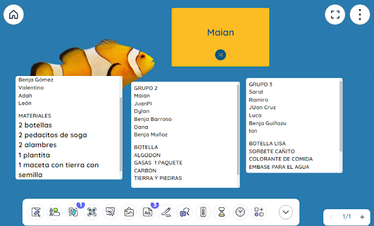Click the name "Valentino"

click(x=31, y=88)
